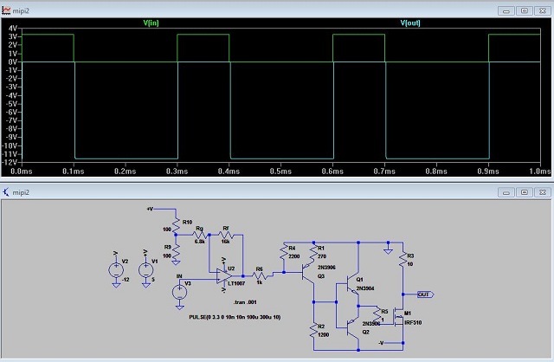554x362 pixels.
Task: Click the OUT net label
Action: (x=425, y=294)
